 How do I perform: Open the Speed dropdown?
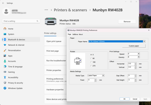(138, 54)
